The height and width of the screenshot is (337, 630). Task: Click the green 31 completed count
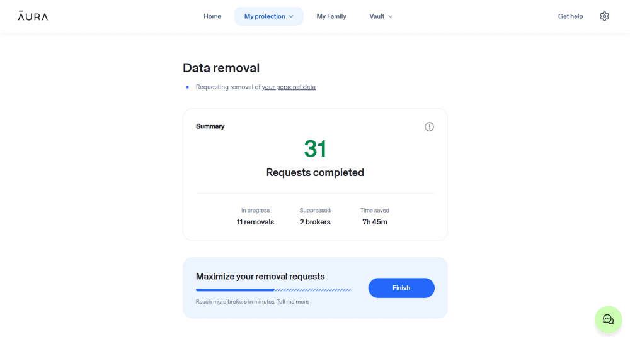click(315, 149)
